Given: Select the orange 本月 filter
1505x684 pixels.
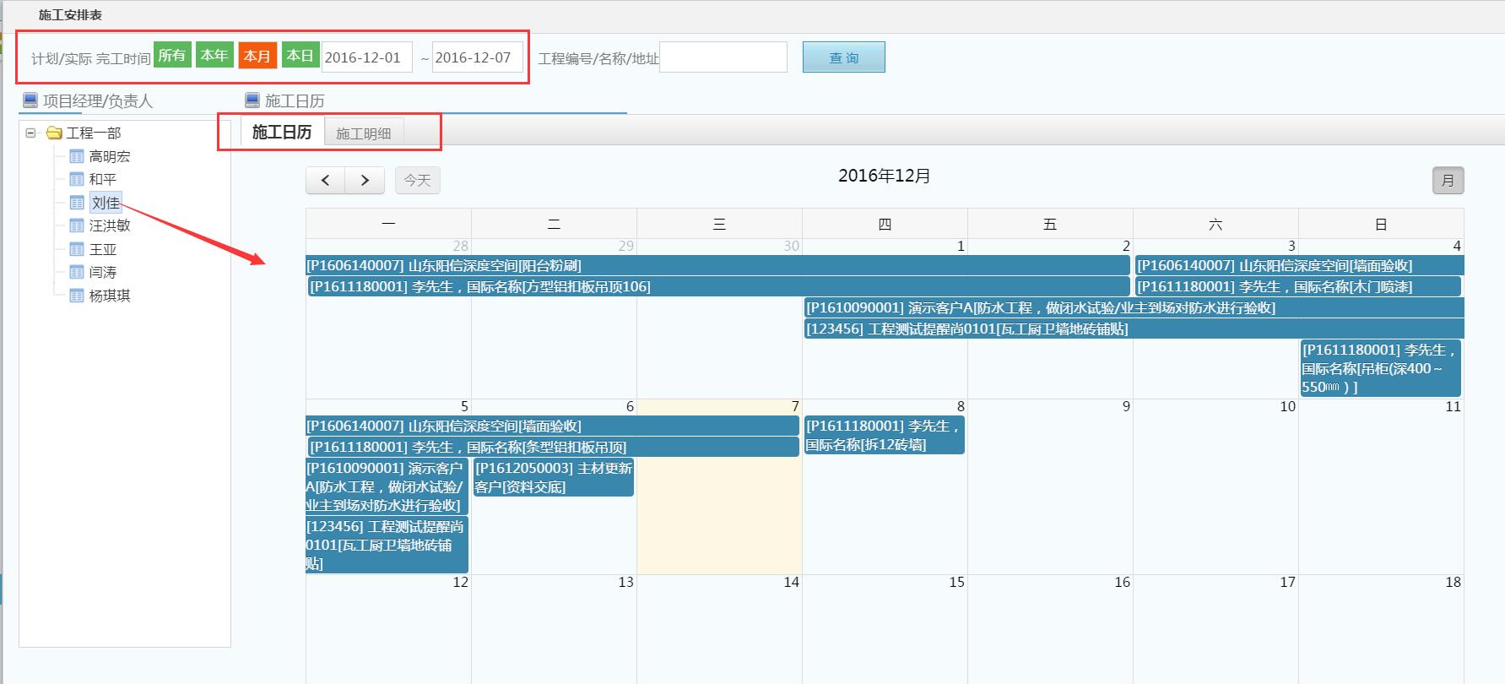Looking at the screenshot, I should [257, 56].
